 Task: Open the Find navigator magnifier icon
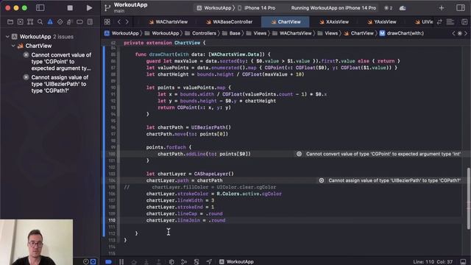pos(40,21)
